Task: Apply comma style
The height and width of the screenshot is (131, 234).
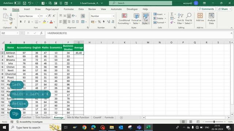Action: click(103, 22)
